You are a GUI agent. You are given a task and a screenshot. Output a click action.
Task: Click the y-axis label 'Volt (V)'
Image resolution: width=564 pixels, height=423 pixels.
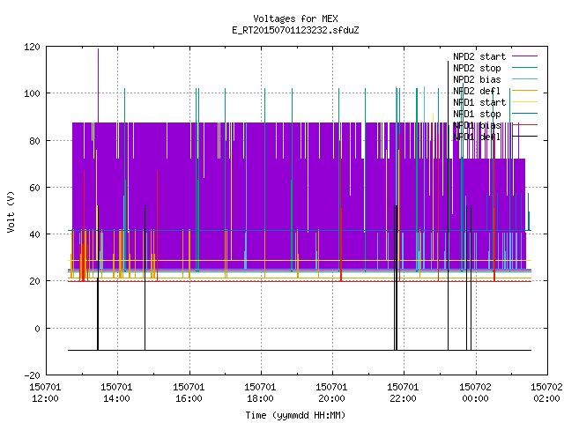pyautogui.click(x=11, y=211)
